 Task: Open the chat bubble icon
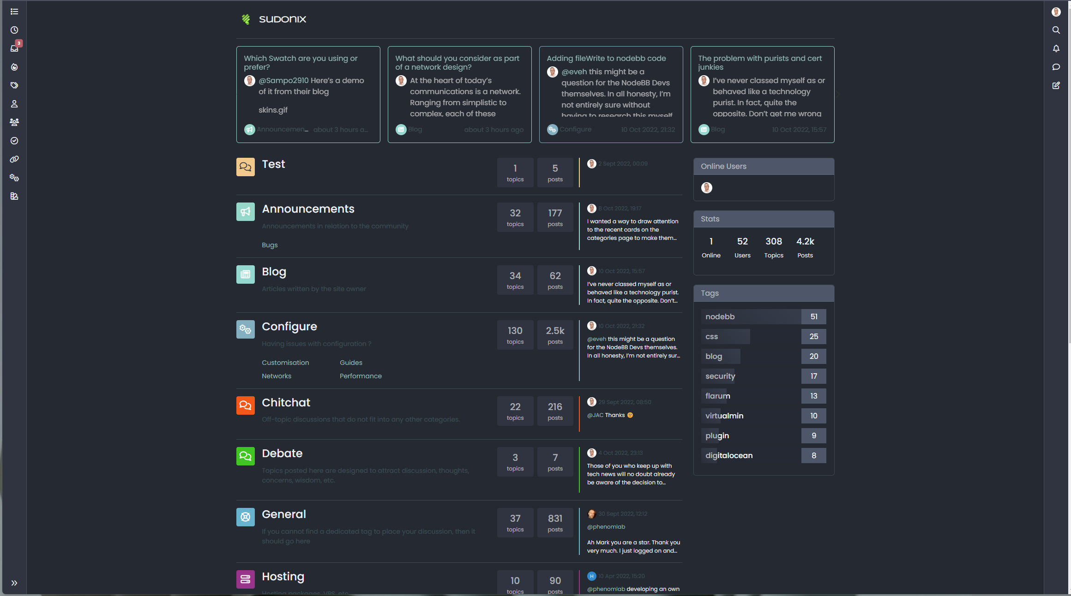[1056, 67]
